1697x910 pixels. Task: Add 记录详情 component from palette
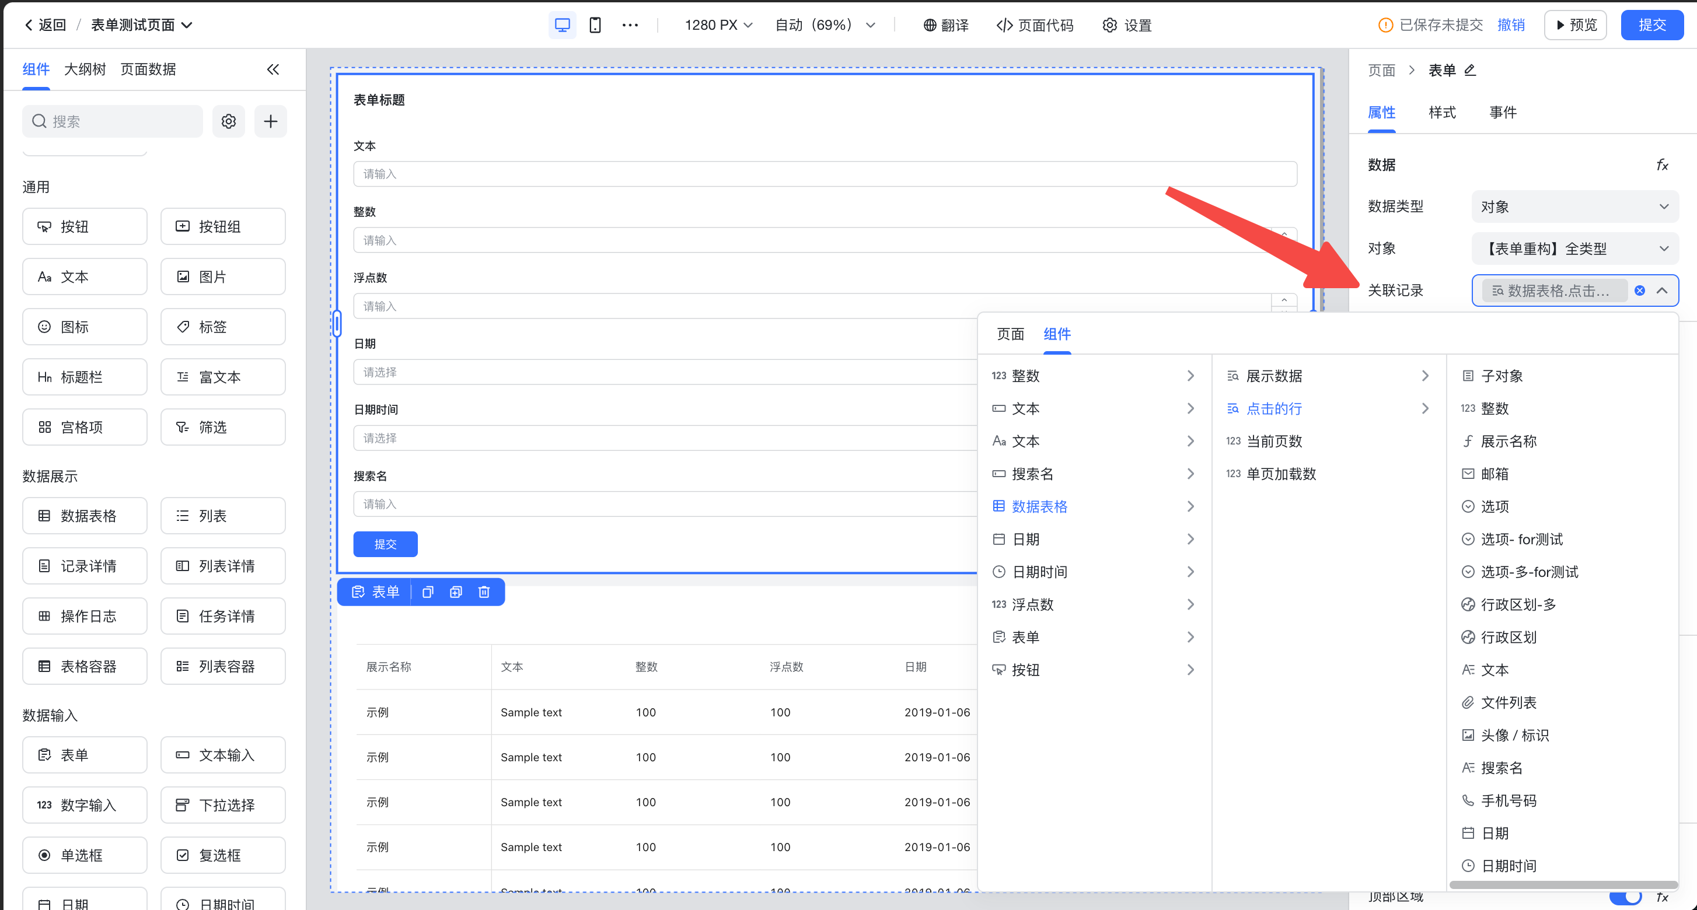85,566
